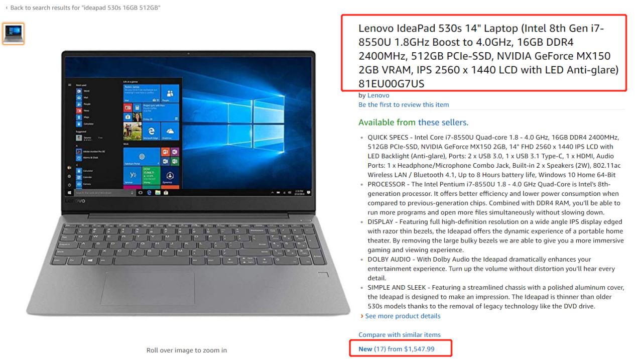637x359 pixels.
Task: Click the DOLBY AUDIO bullet description
Action: point(491,269)
